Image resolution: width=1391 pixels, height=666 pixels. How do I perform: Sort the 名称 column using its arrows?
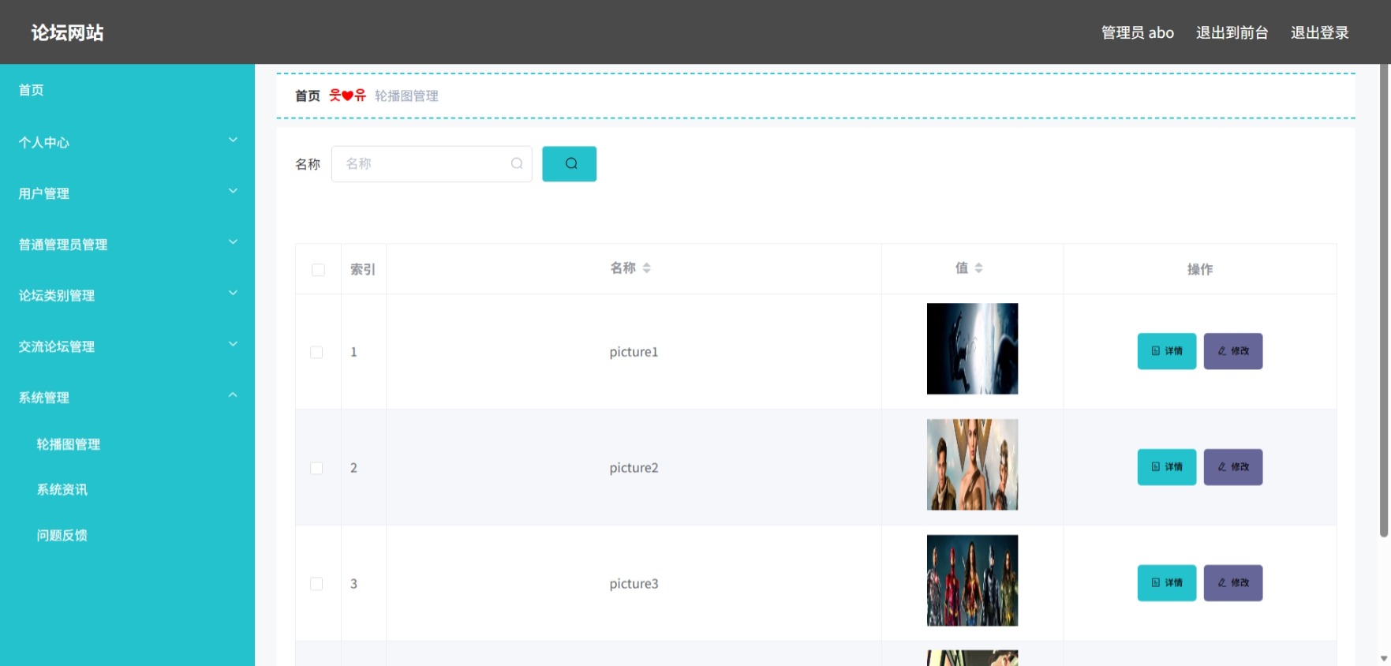(x=646, y=268)
